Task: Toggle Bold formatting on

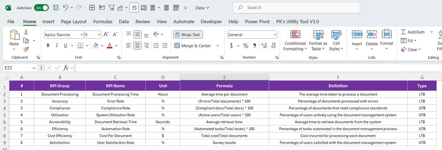Action: (x=48, y=46)
